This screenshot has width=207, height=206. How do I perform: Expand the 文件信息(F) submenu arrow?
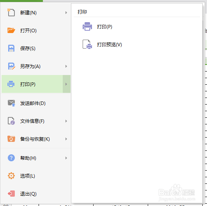point(66,121)
